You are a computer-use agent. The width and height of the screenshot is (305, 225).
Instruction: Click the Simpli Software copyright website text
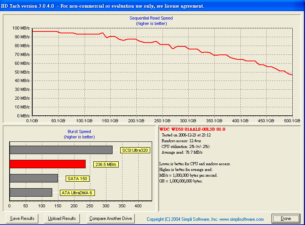tap(205, 219)
